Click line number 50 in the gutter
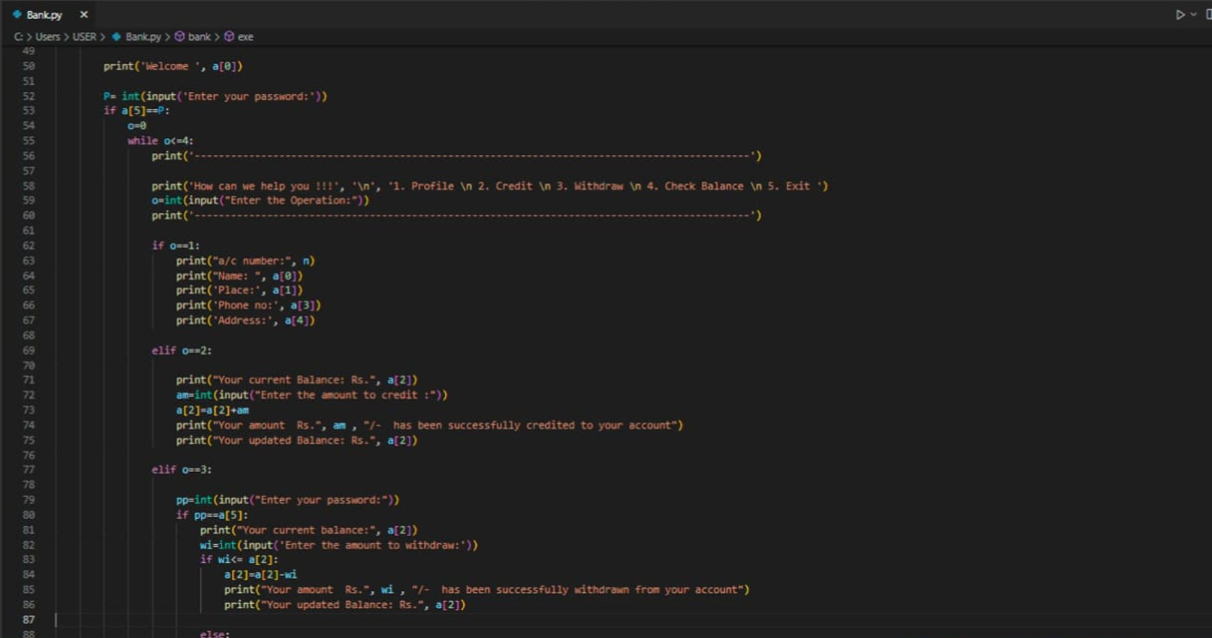Screen dimensions: 1212x638 (x=30, y=66)
